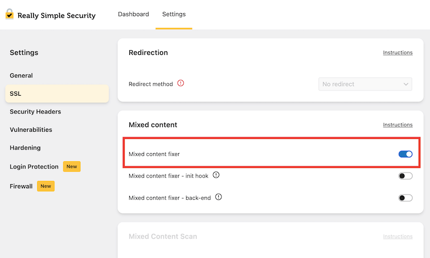The width and height of the screenshot is (430, 258).
Task: Open Instructions link in Redirection section
Action: click(x=397, y=52)
